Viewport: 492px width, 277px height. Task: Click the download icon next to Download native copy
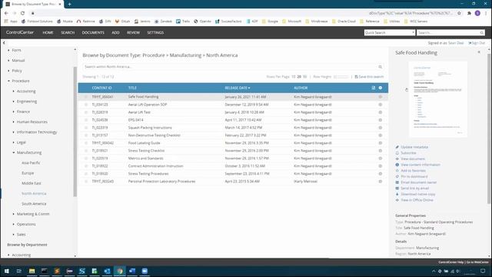point(397,194)
